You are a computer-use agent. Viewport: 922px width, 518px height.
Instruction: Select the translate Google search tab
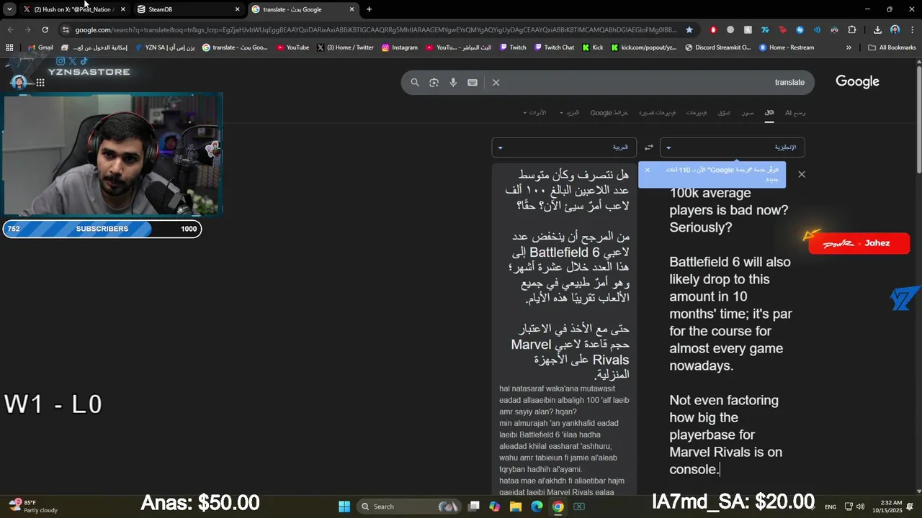[x=303, y=9]
